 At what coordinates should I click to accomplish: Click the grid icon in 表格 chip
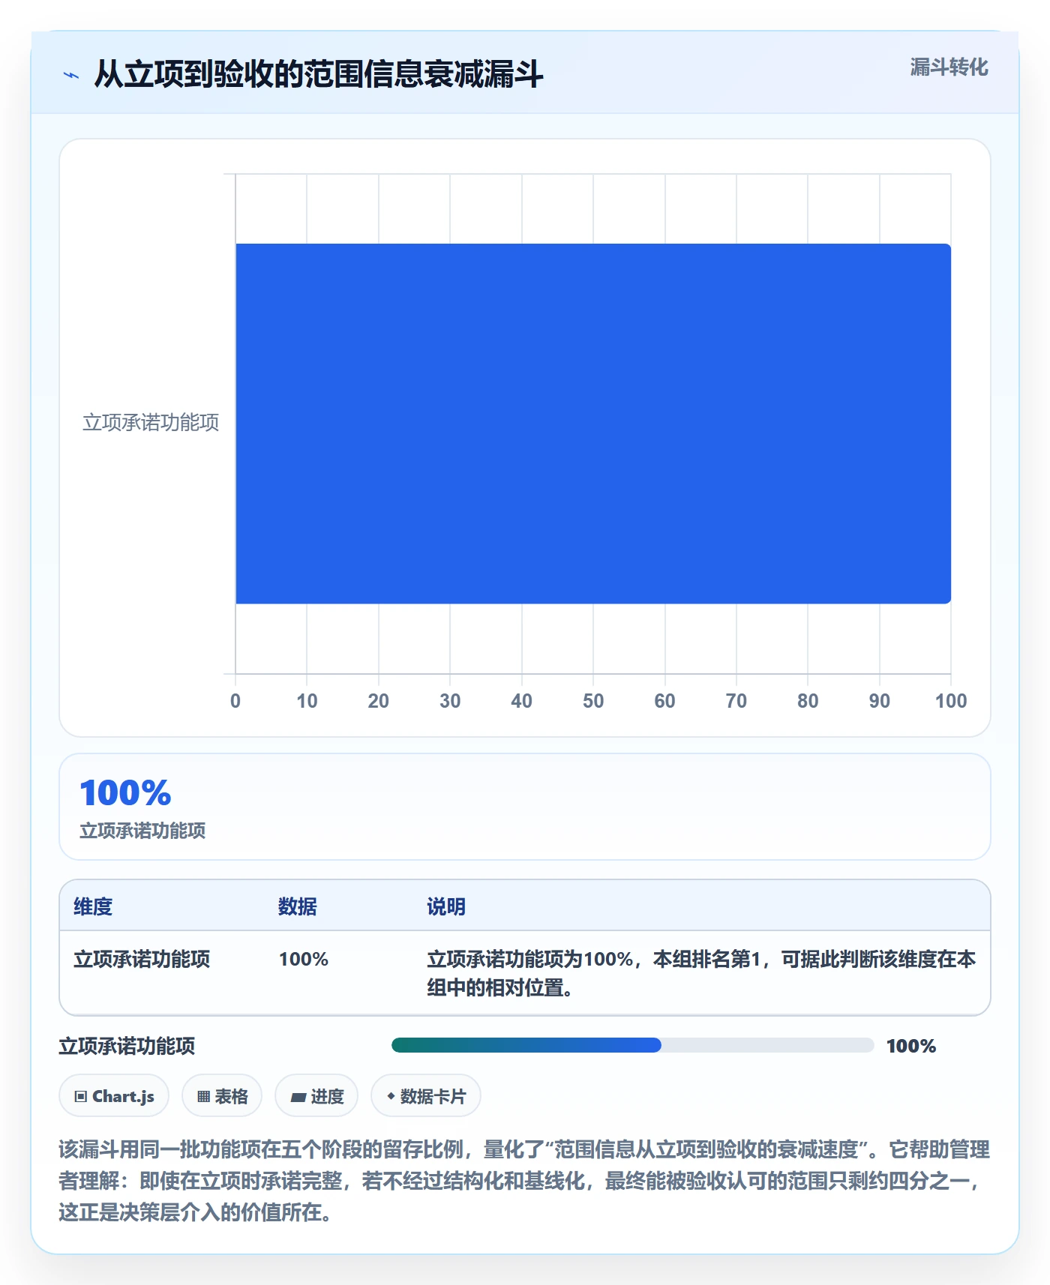click(203, 1097)
